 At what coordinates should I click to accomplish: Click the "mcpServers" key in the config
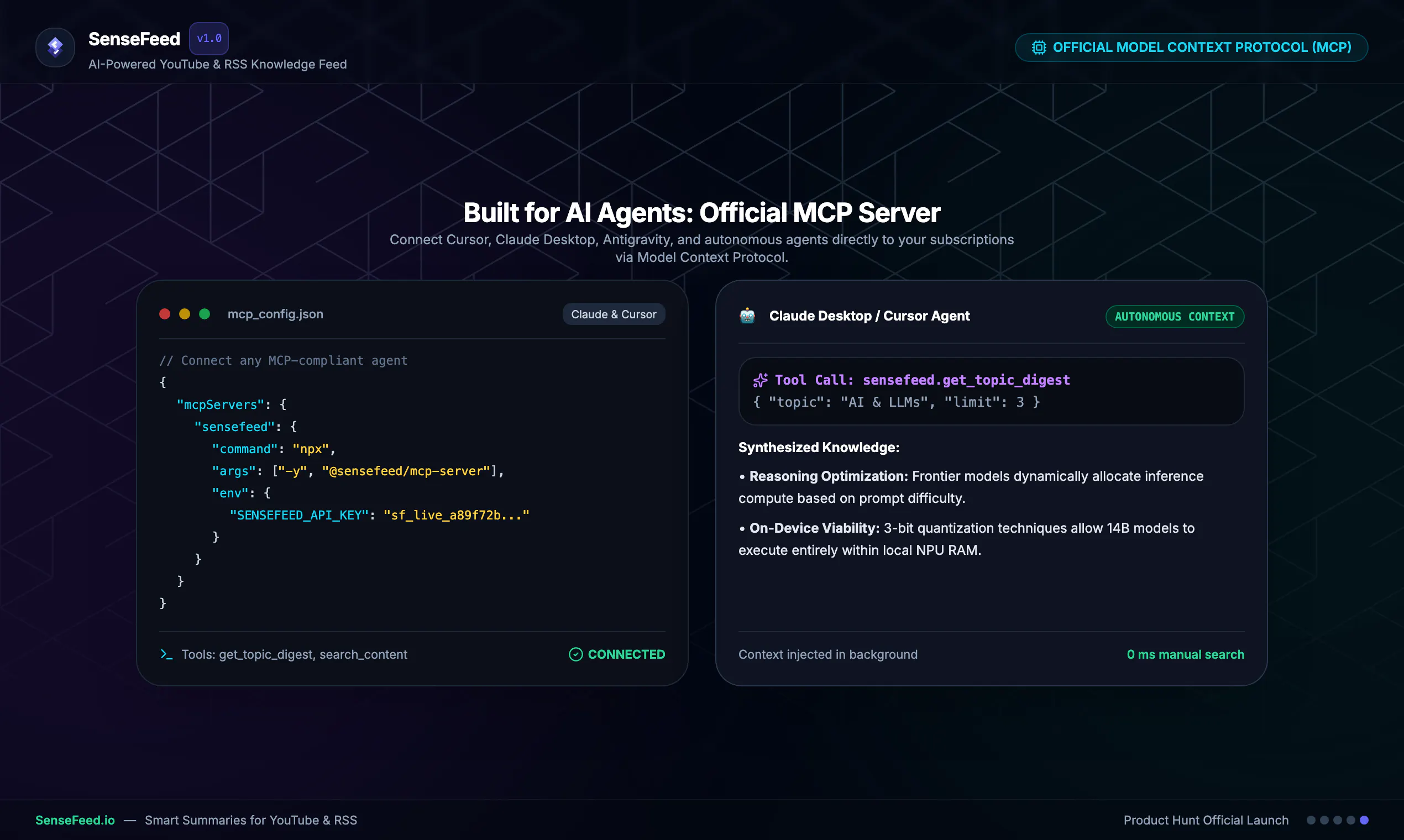click(x=221, y=405)
